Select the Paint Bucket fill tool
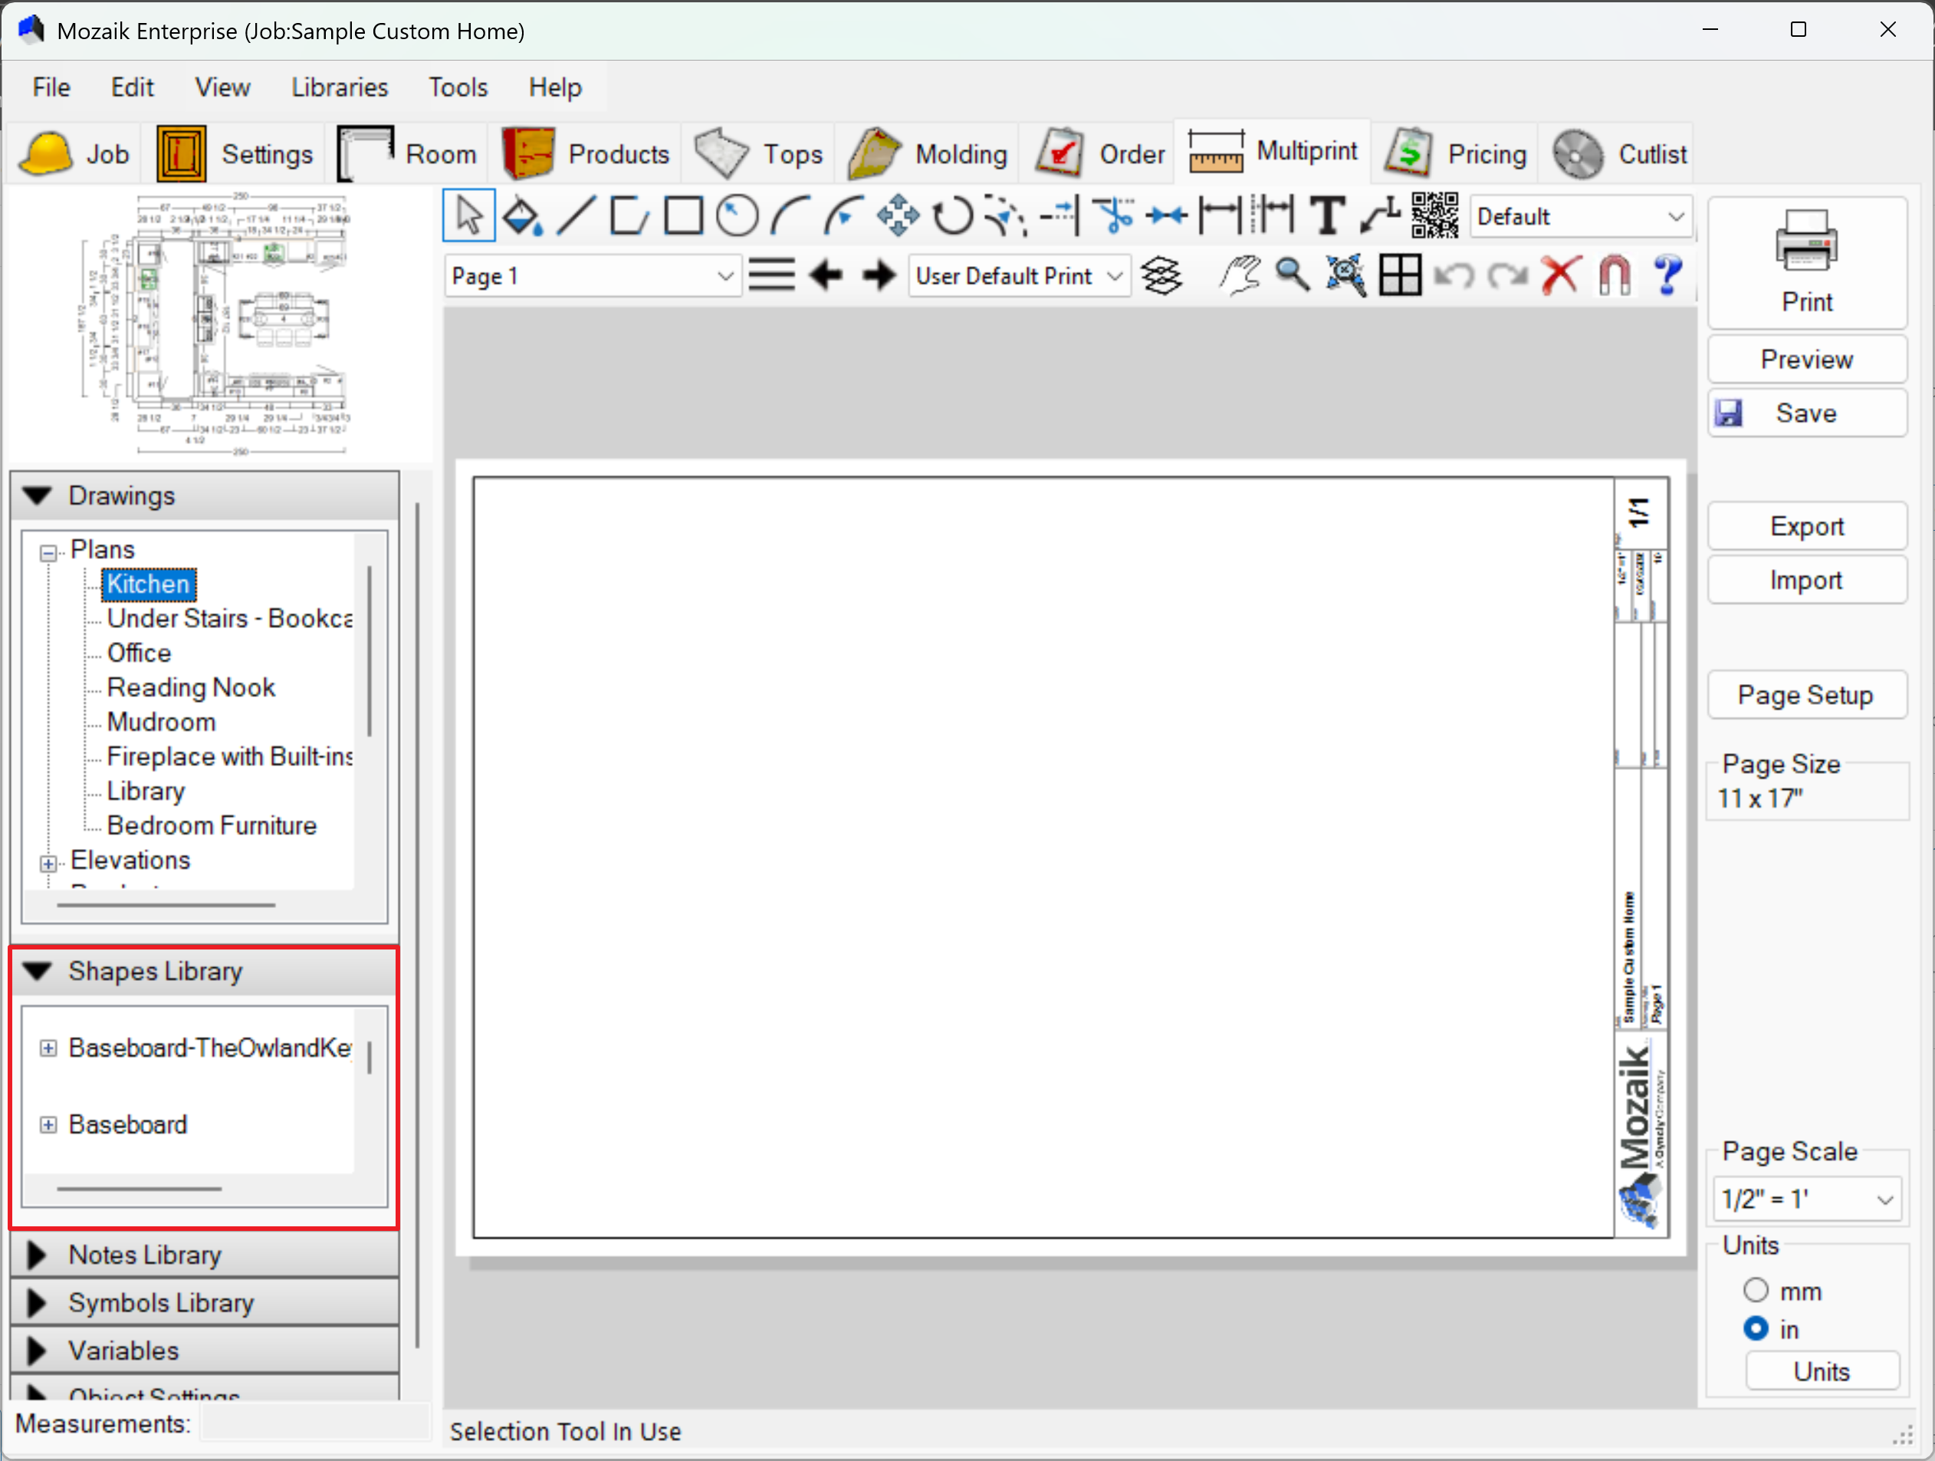 522,216
